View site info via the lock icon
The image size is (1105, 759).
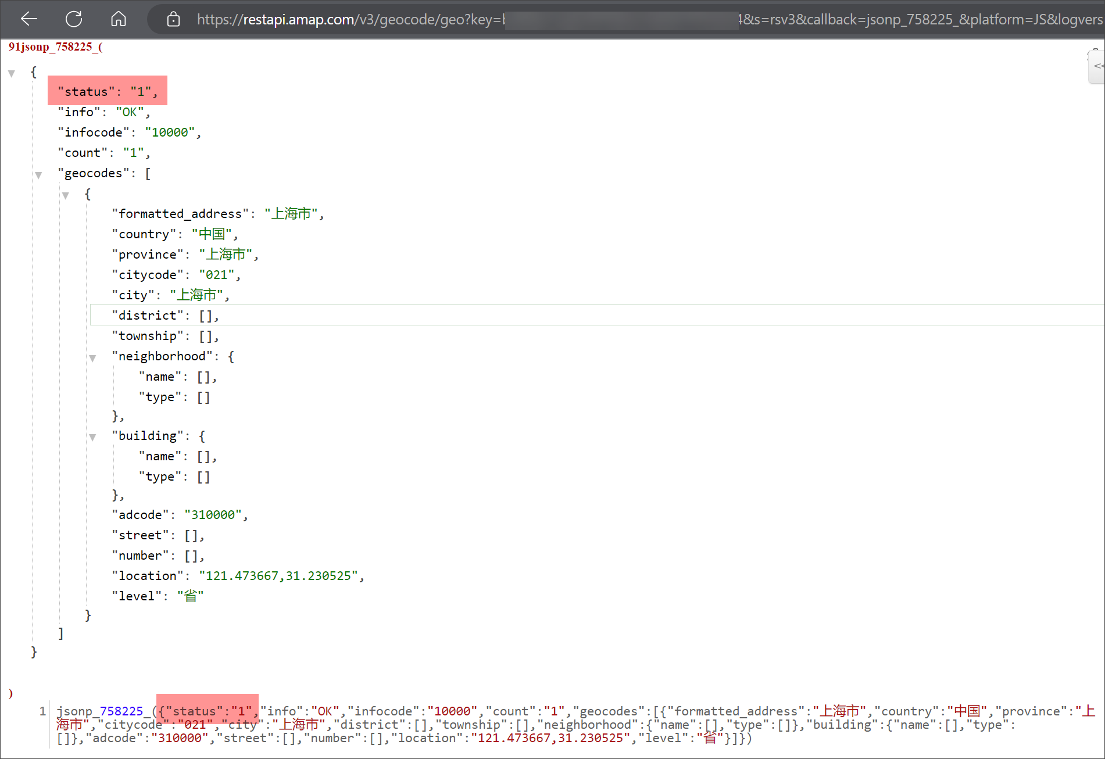point(173,19)
